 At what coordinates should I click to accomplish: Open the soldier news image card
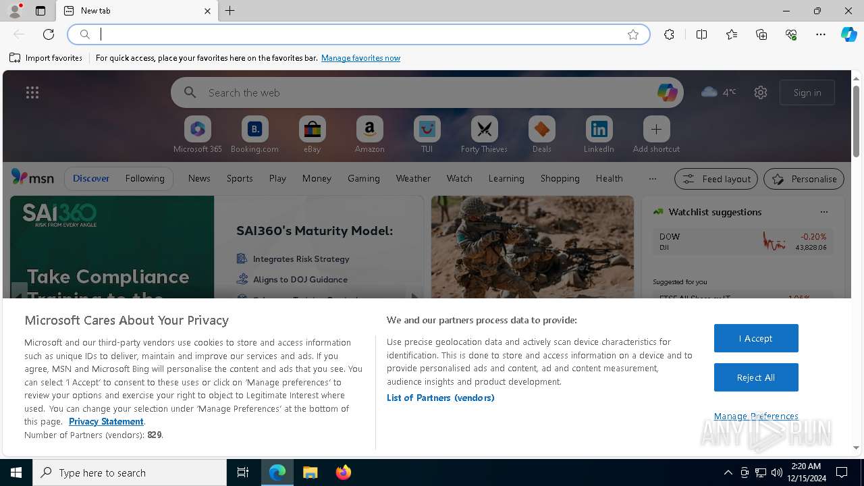coord(533,247)
